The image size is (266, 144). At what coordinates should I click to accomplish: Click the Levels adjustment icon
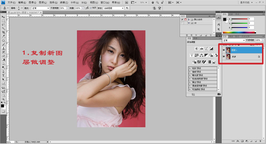point(201,48)
